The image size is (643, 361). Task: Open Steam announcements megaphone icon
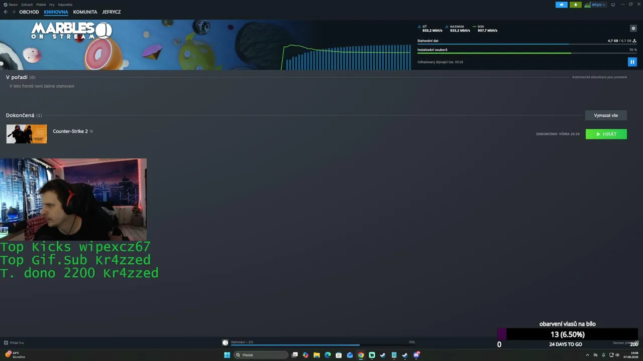click(561, 5)
